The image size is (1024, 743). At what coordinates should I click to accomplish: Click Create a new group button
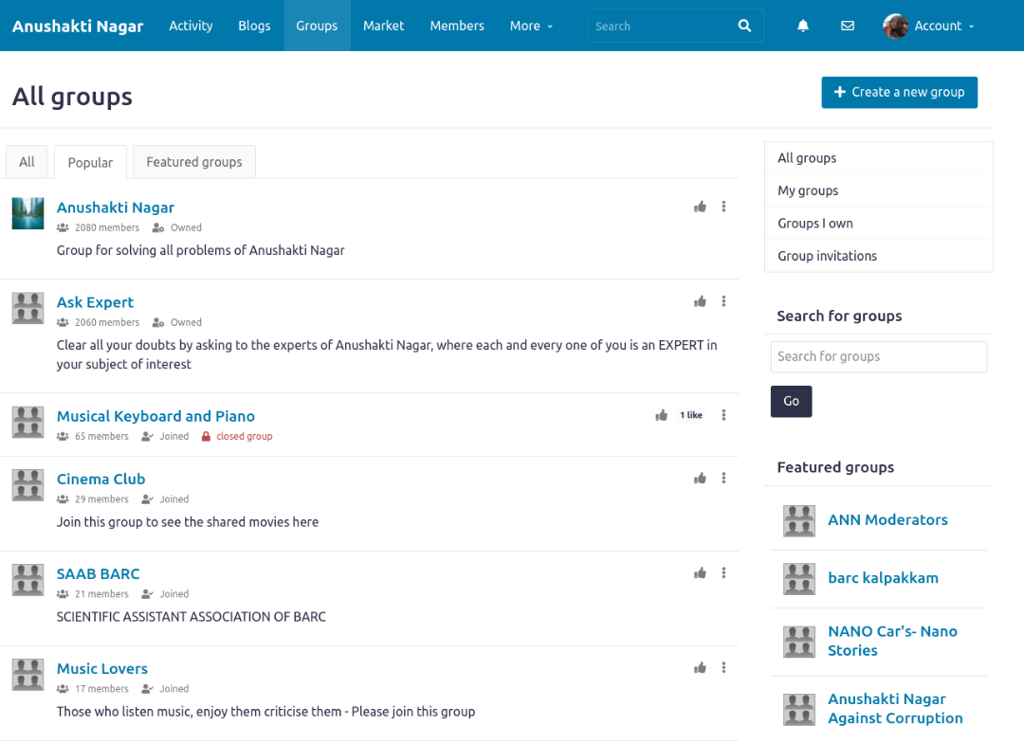(x=899, y=92)
